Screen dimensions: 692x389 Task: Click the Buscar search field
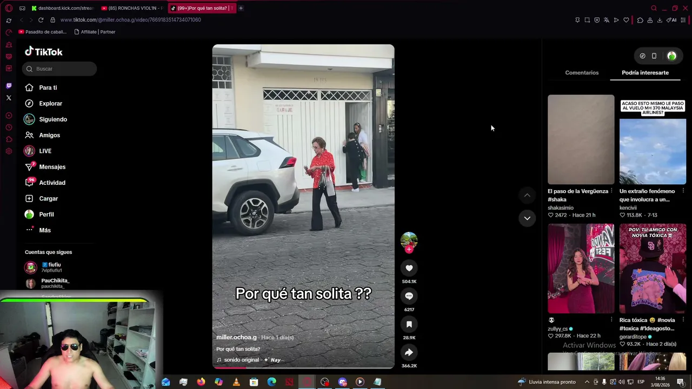[59, 69]
